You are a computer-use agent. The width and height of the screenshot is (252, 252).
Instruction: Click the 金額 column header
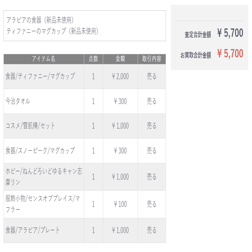tap(120, 59)
